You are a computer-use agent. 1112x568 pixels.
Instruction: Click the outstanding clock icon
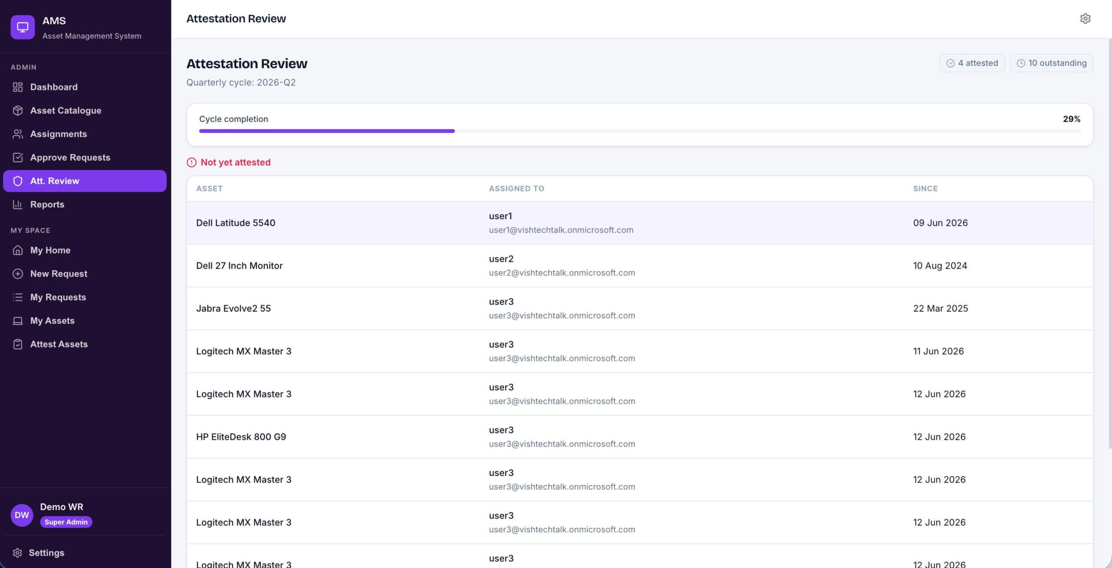(x=1021, y=63)
